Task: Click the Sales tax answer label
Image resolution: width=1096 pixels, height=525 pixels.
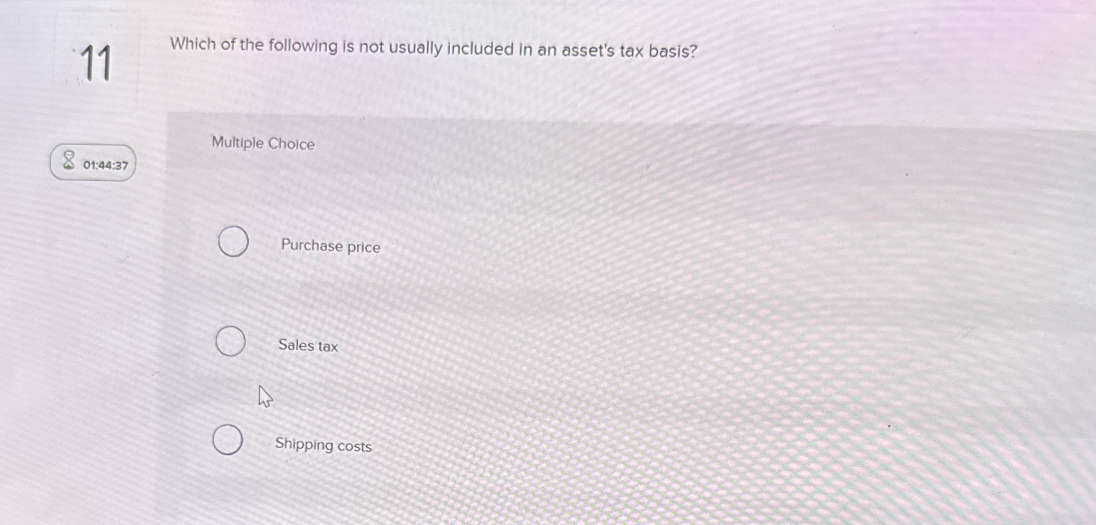Action: [x=308, y=346]
